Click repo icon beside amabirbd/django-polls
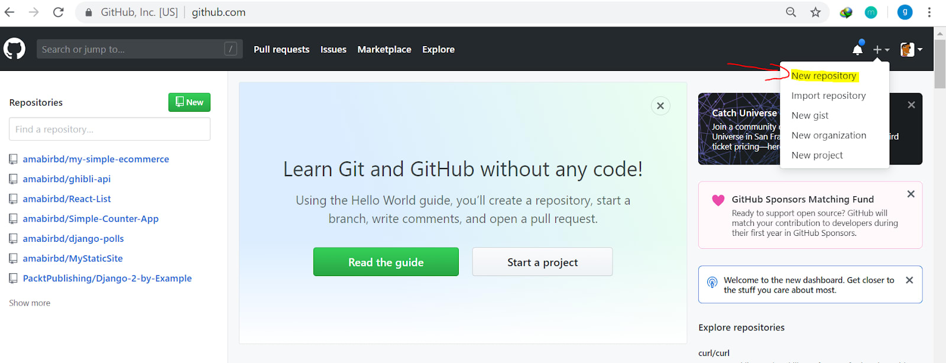This screenshot has height=363, width=946. pyautogui.click(x=13, y=238)
